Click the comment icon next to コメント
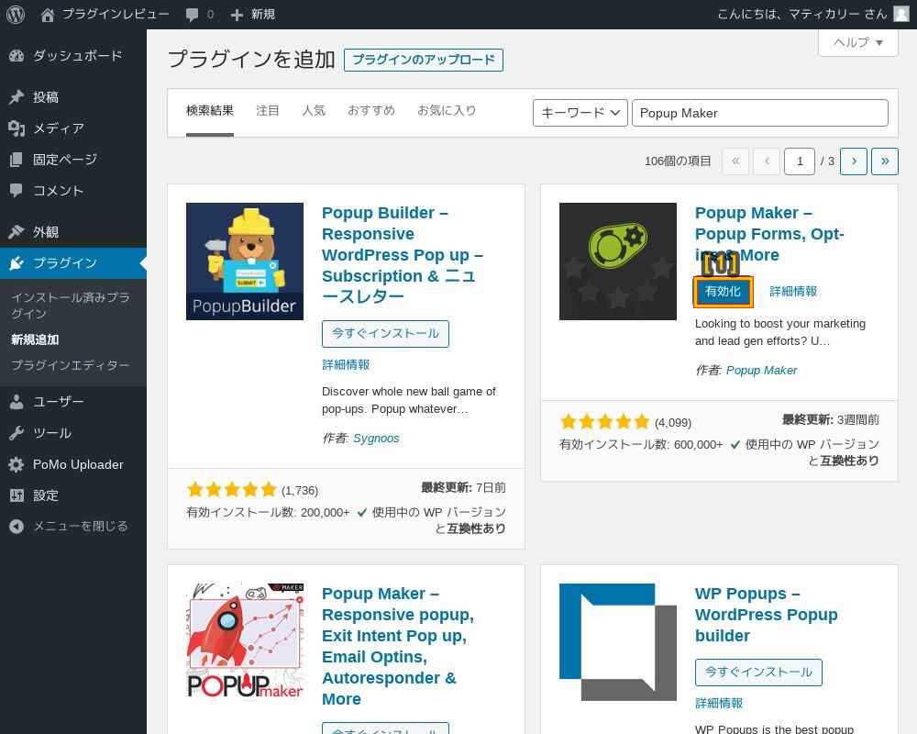The height and width of the screenshot is (734, 917). pos(17,190)
